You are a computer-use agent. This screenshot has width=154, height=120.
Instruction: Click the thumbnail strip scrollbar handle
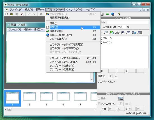tap(10, 109)
